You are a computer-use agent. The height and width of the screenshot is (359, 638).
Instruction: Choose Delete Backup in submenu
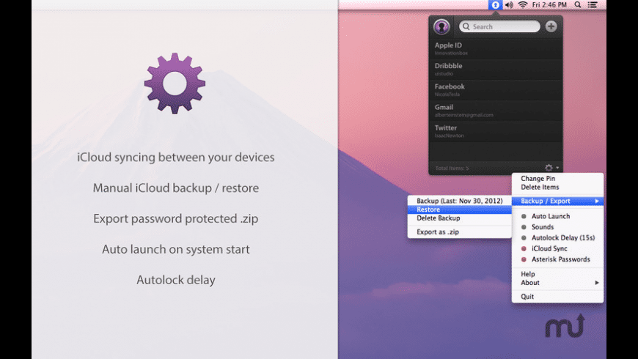tap(460, 218)
